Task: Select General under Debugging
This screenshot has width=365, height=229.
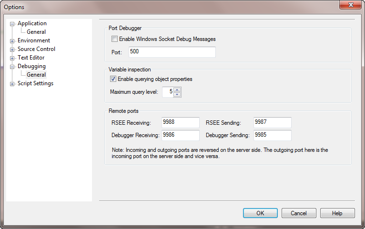Action: [36, 75]
